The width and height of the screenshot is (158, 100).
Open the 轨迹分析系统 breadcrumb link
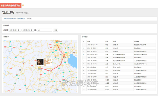pyautogui.click(x=21, y=19)
